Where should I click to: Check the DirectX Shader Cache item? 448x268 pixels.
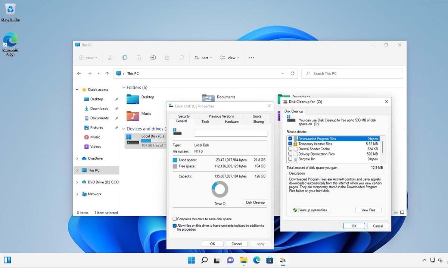tap(290, 149)
